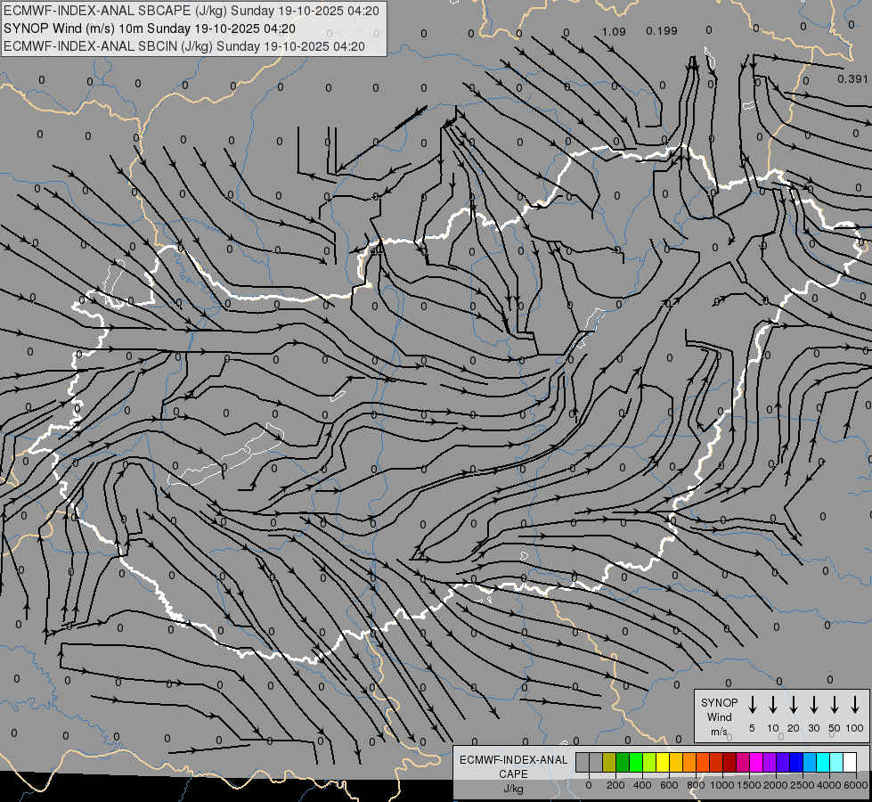Select the pure blue CAPE legend swatch
The width and height of the screenshot is (872, 802).
pyautogui.click(x=797, y=762)
